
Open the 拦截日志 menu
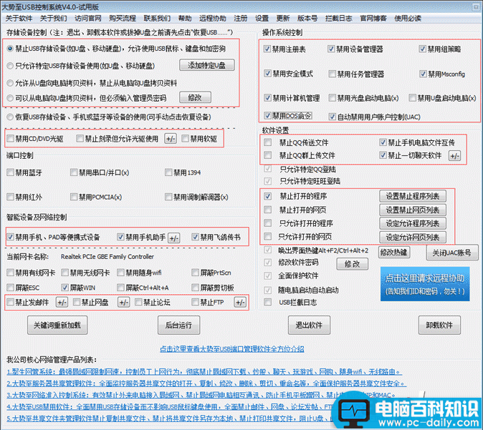[x=338, y=19]
